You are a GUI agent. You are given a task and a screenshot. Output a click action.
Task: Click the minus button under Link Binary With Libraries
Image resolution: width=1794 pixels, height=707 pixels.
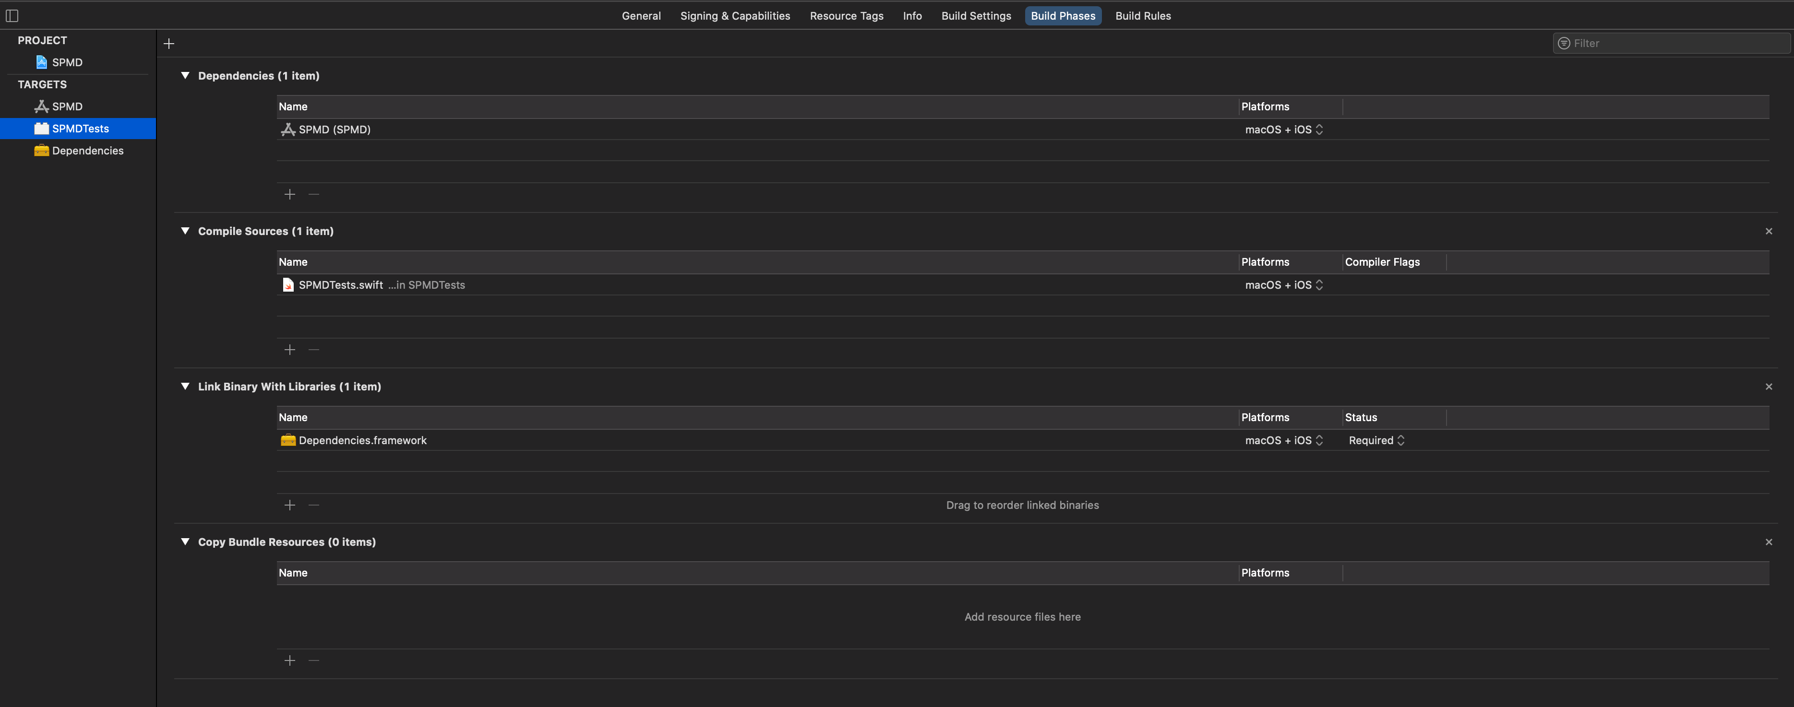314,505
